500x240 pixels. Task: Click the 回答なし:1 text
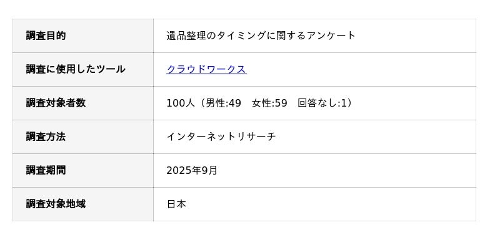[x=322, y=103]
